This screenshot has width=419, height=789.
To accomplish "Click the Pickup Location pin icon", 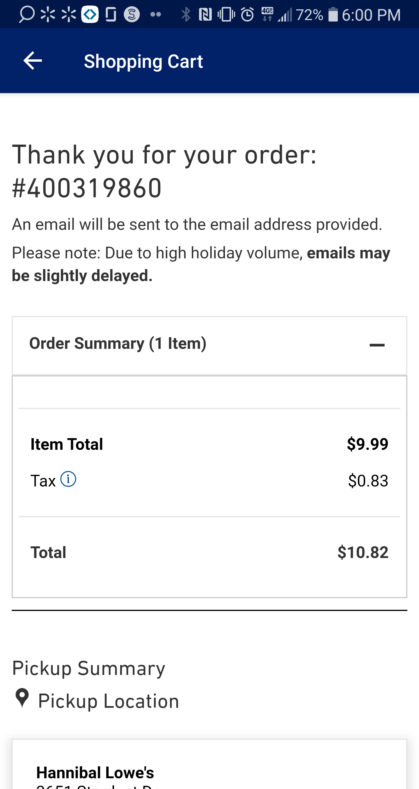I will tap(22, 698).
